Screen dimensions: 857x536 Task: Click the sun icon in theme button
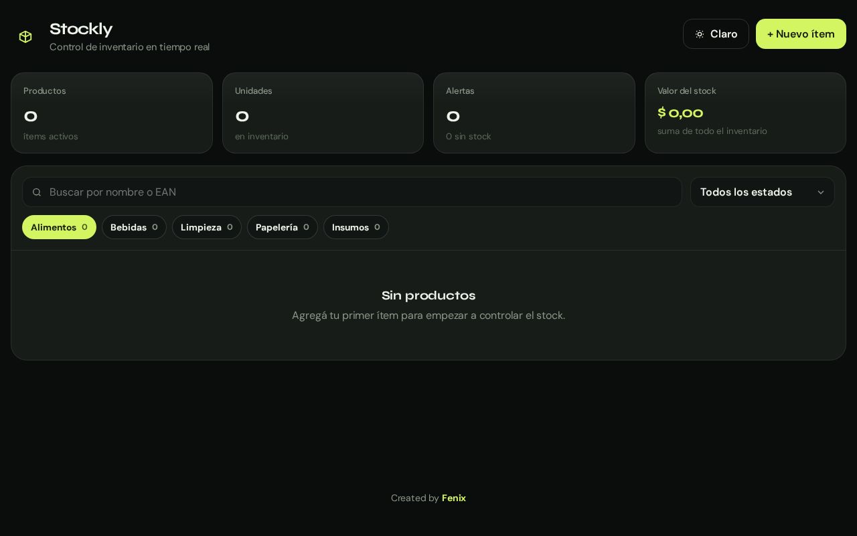699,34
